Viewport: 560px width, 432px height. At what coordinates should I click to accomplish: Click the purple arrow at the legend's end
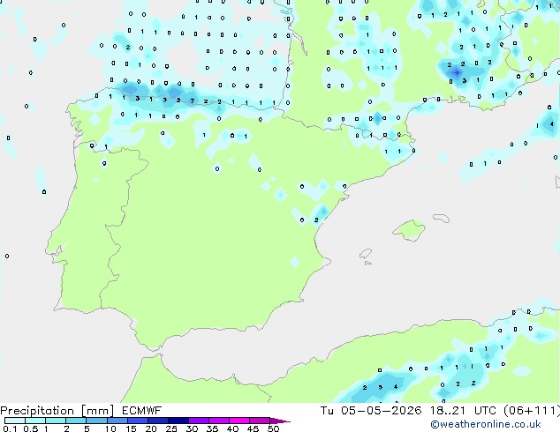tap(280, 421)
